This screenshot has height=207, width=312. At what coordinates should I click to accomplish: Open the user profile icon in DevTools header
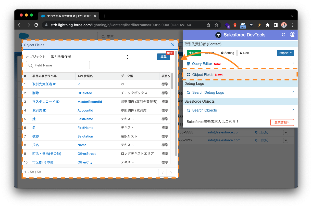tap(292, 35)
